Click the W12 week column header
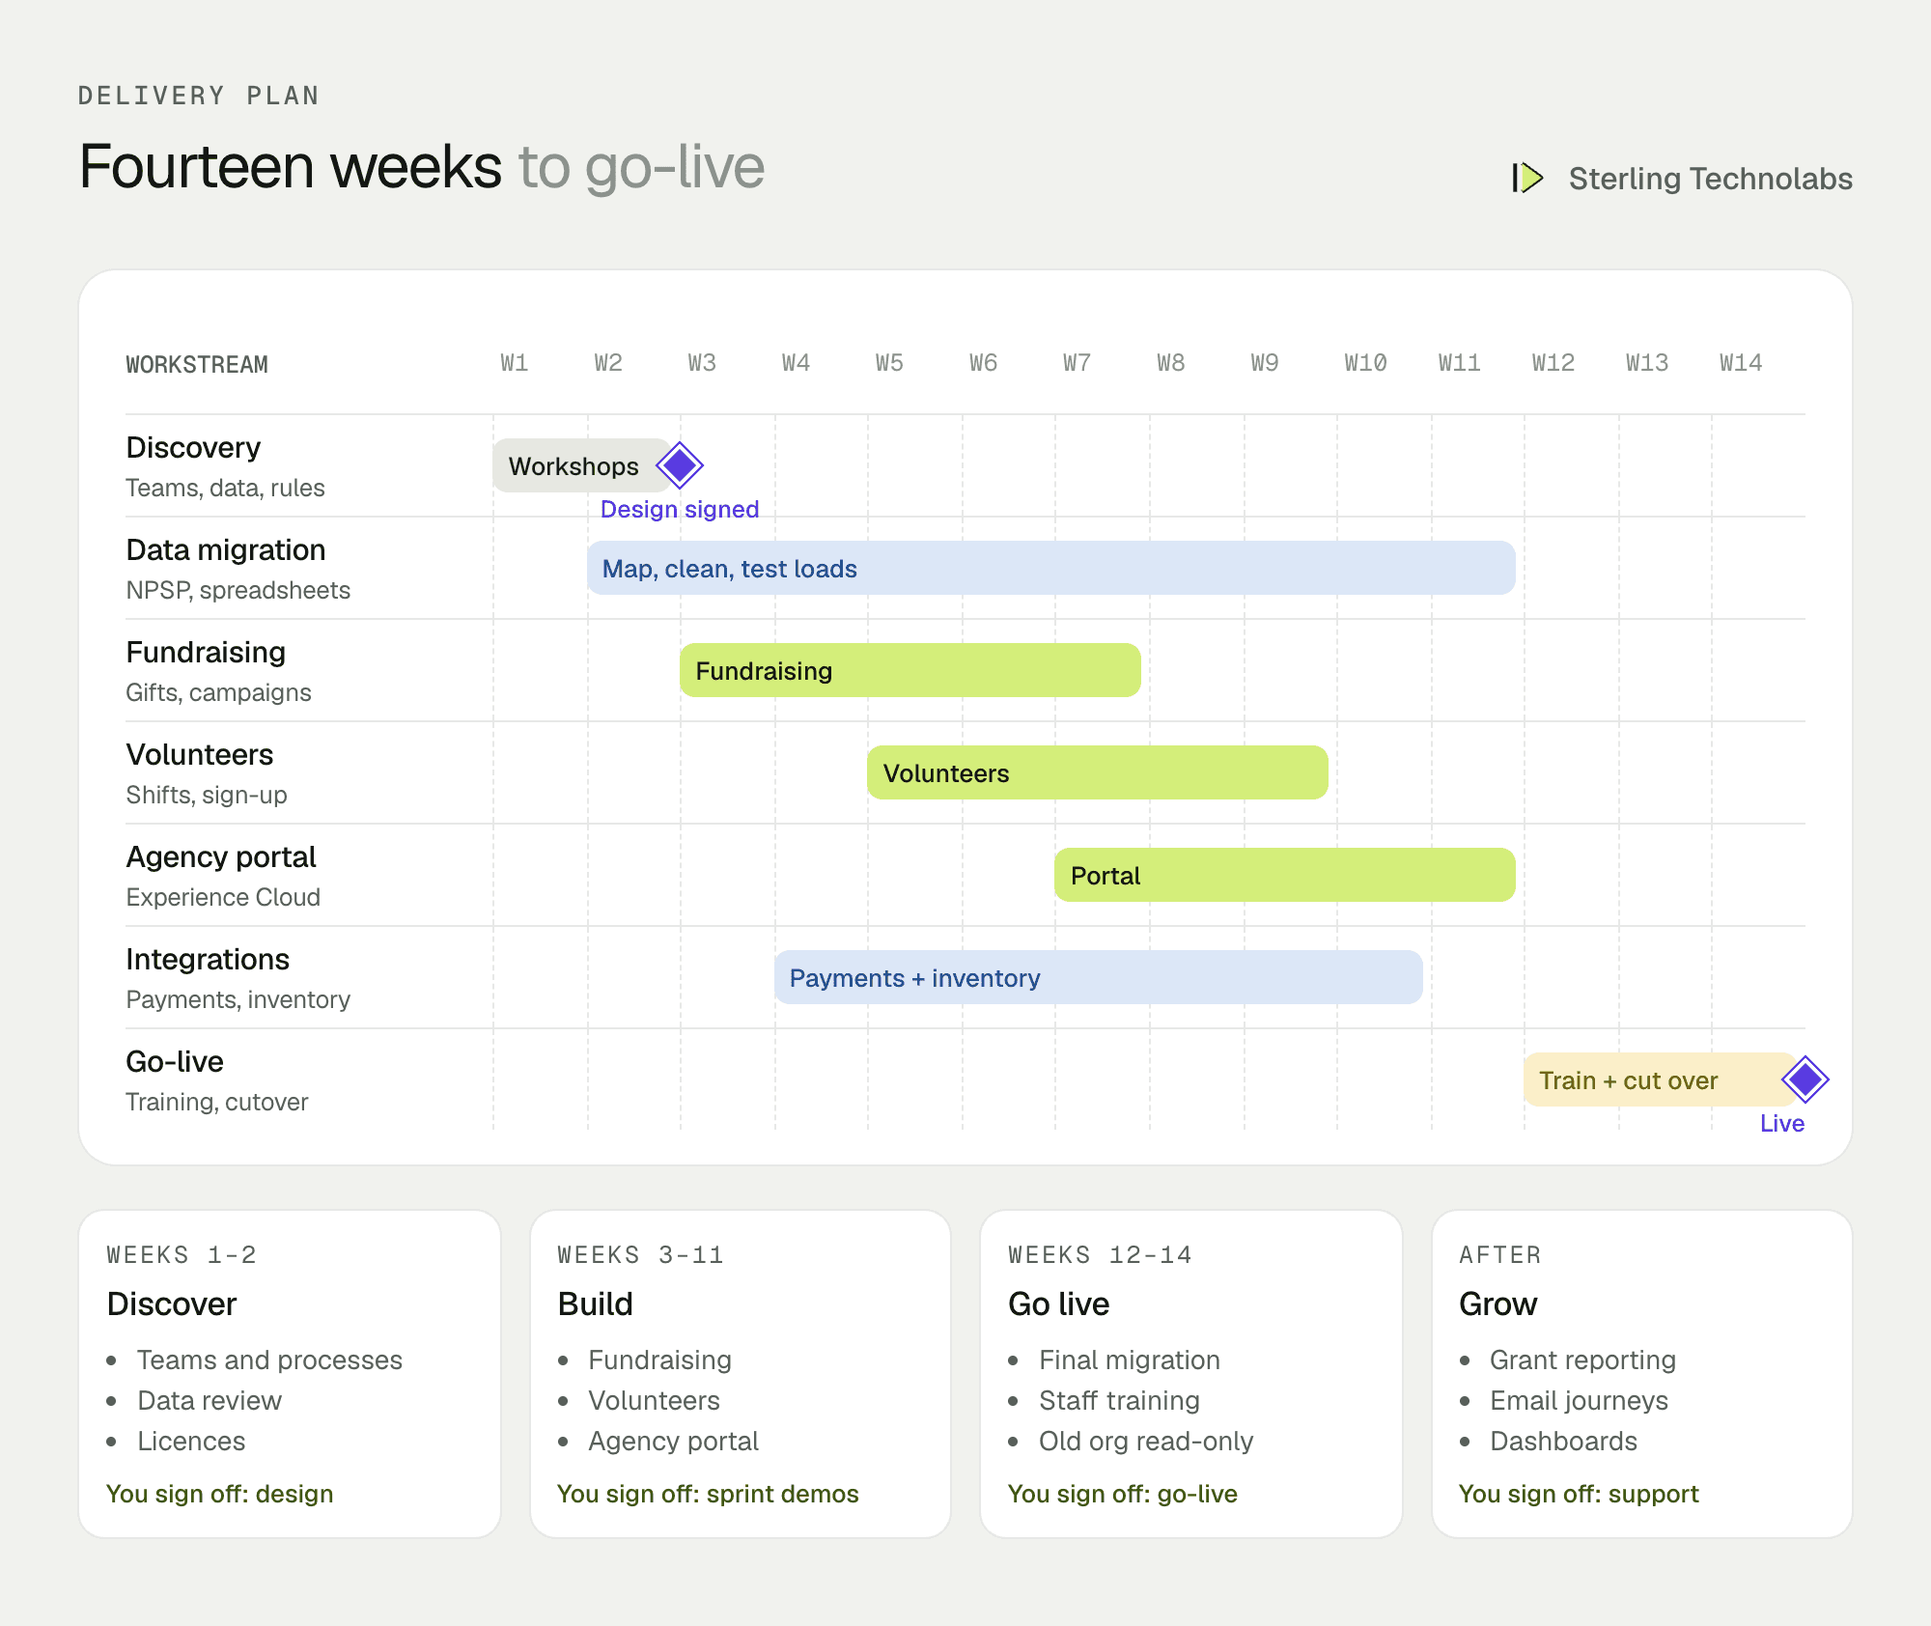The image size is (1931, 1626). tap(1553, 363)
